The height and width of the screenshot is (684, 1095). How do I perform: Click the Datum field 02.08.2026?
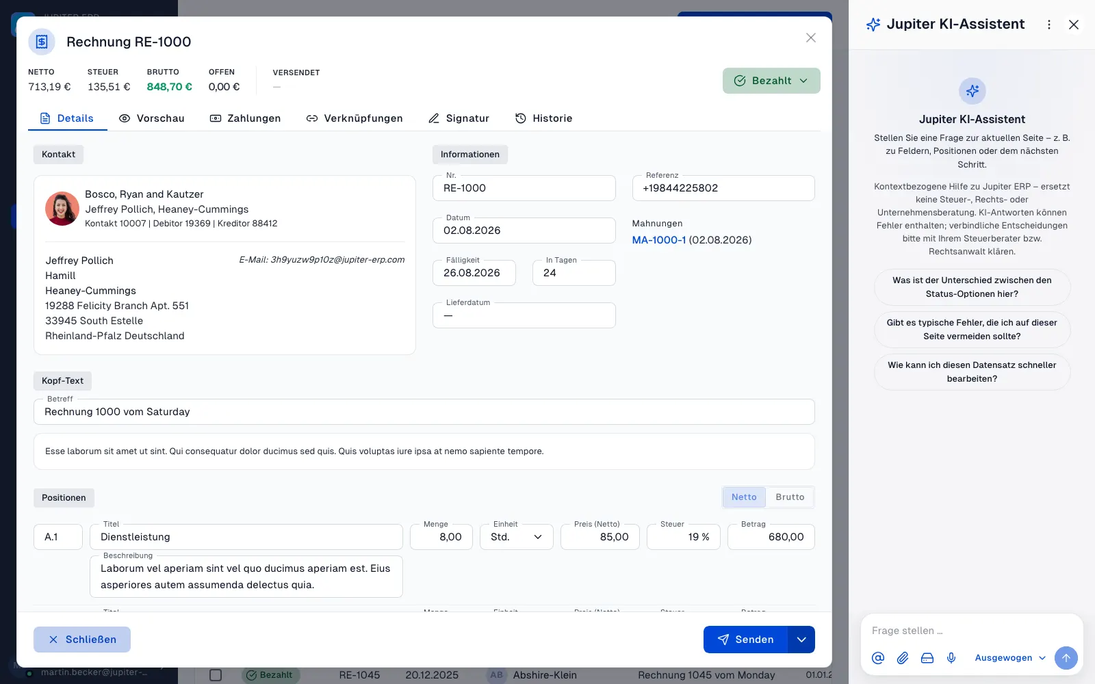524,231
